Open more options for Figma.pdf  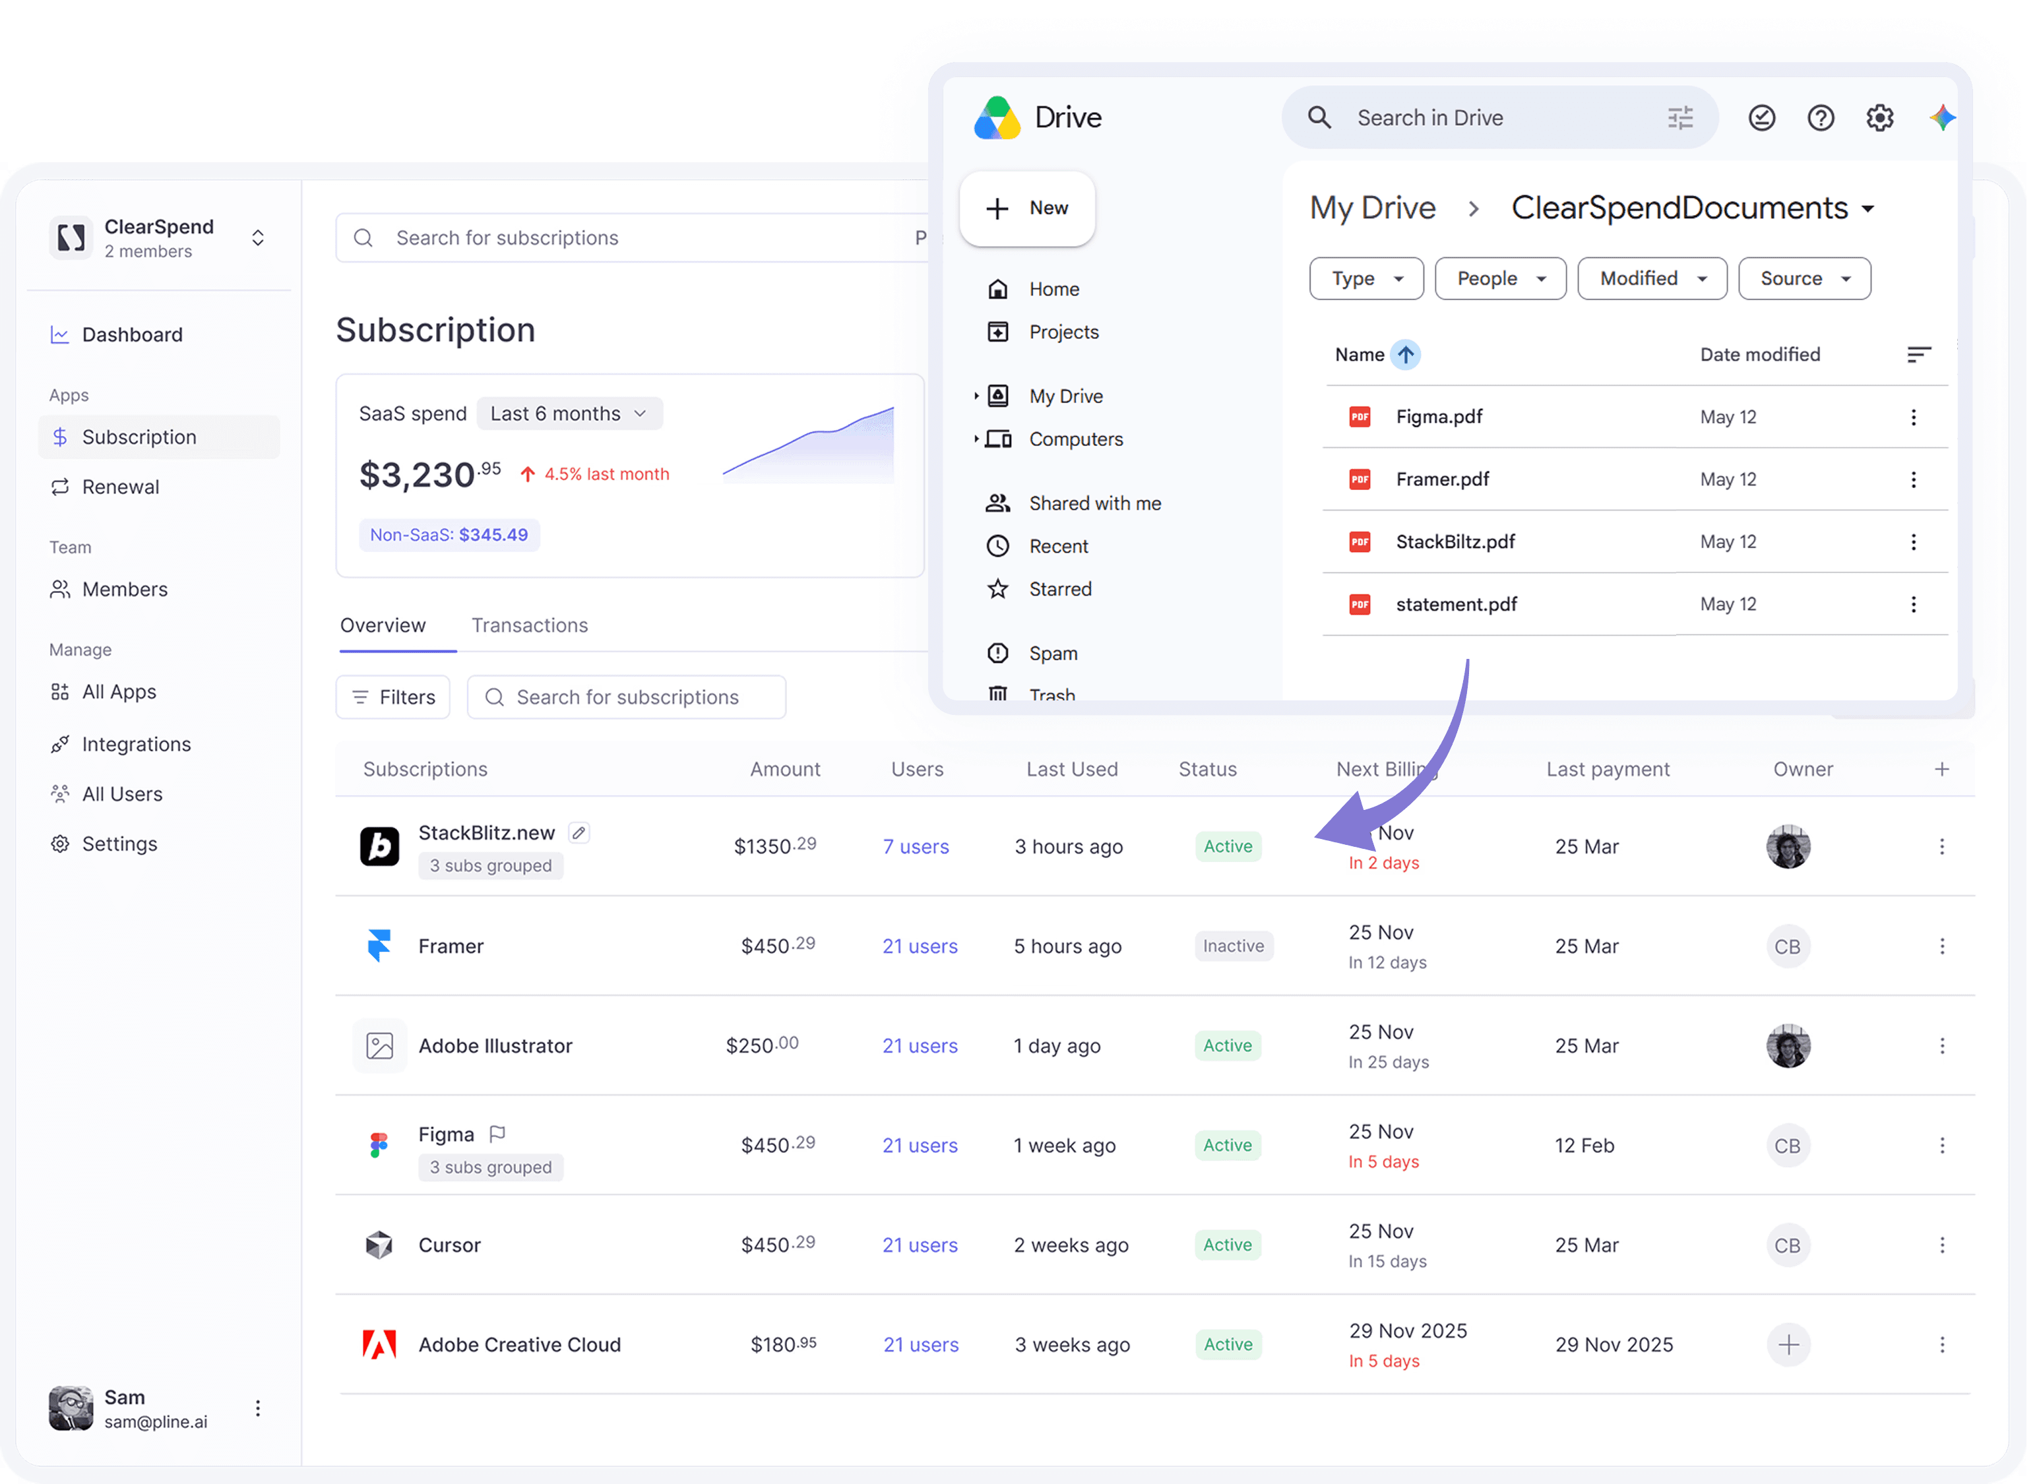(1913, 417)
